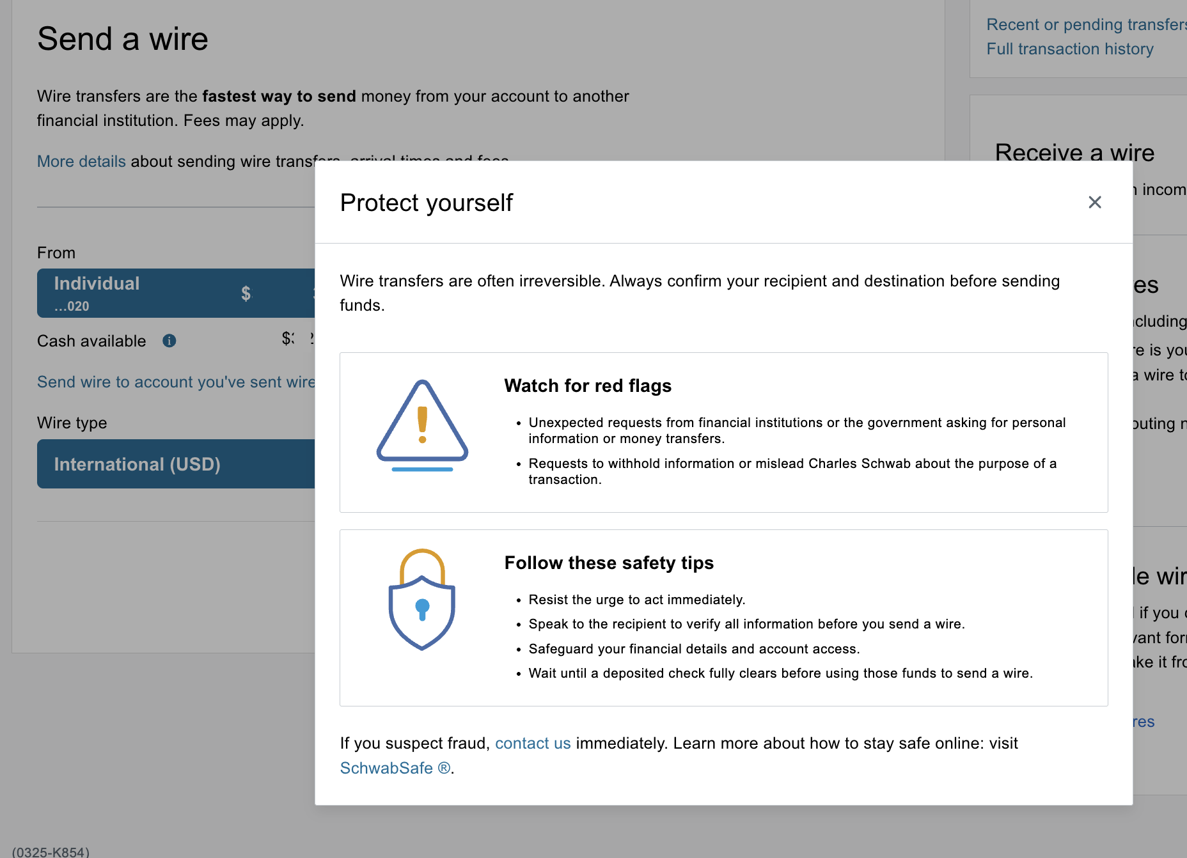Image resolution: width=1187 pixels, height=858 pixels.
Task: Open Send wire to previously used account
Action: [x=176, y=382]
